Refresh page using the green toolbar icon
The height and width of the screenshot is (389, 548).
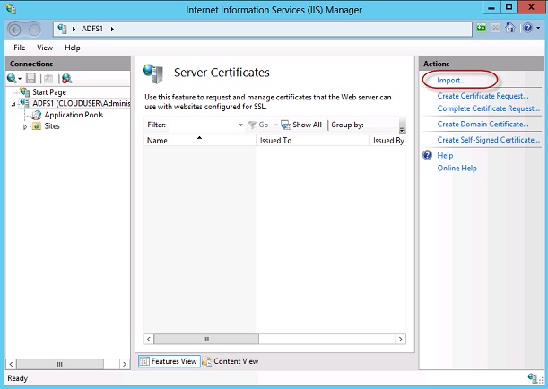click(x=482, y=28)
